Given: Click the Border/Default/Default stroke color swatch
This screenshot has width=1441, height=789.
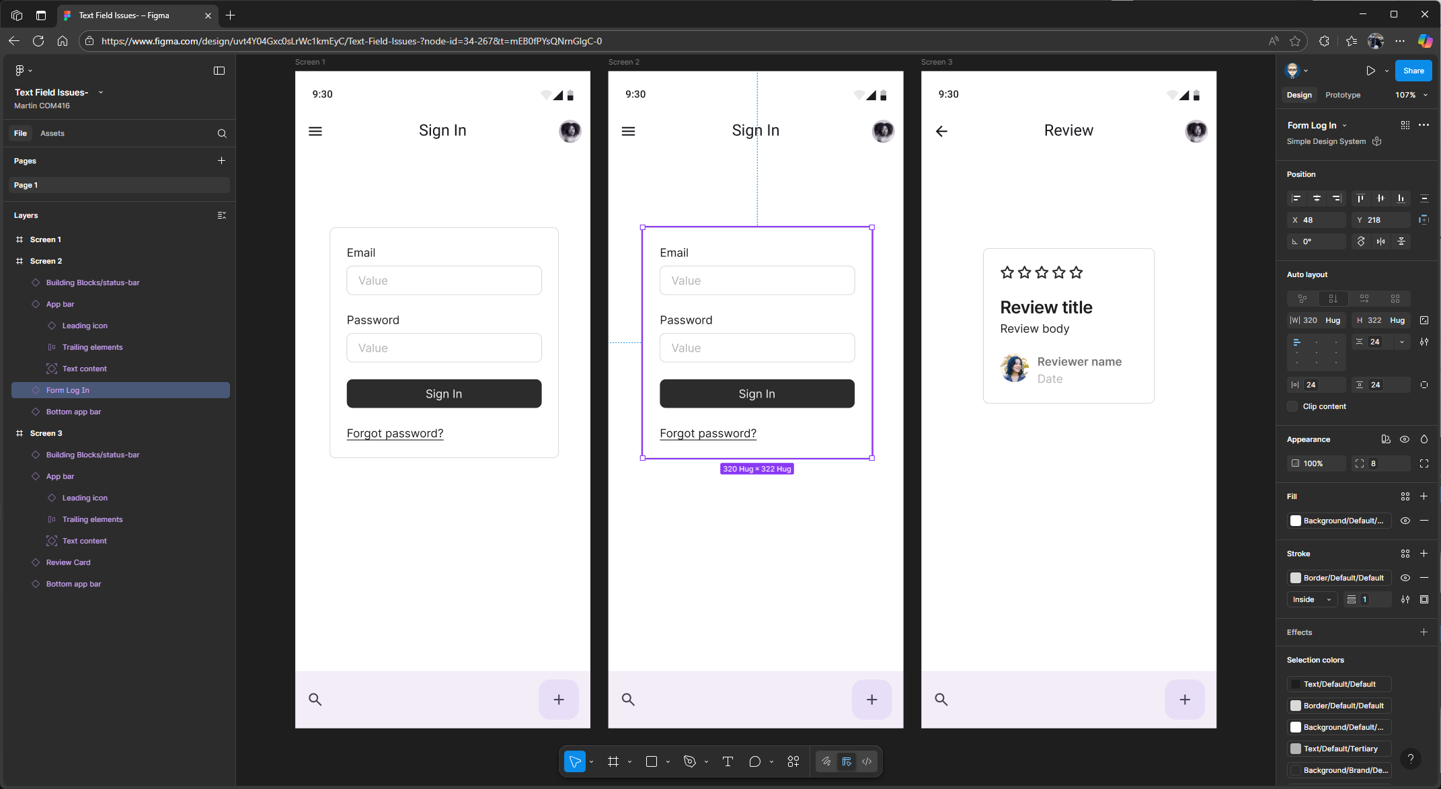Looking at the screenshot, I should coord(1296,578).
